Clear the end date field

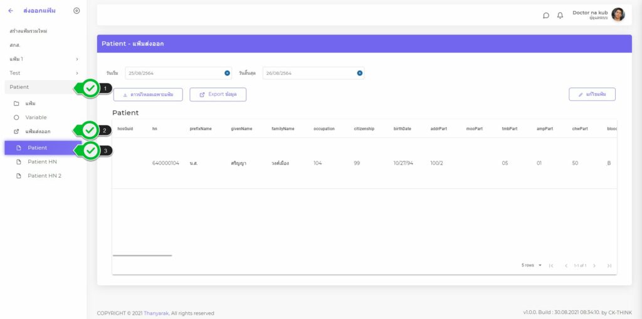[360, 73]
